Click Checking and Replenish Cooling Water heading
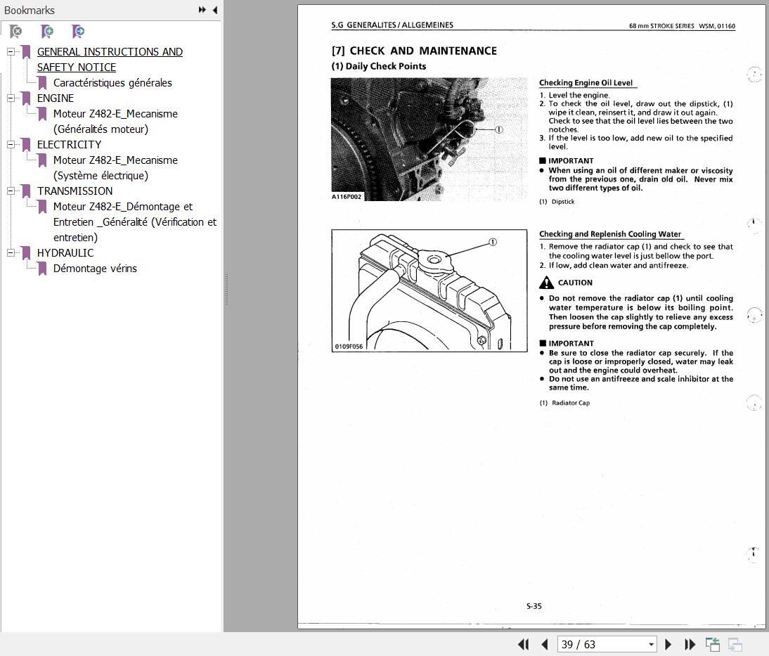The width and height of the screenshot is (769, 656). pos(610,234)
